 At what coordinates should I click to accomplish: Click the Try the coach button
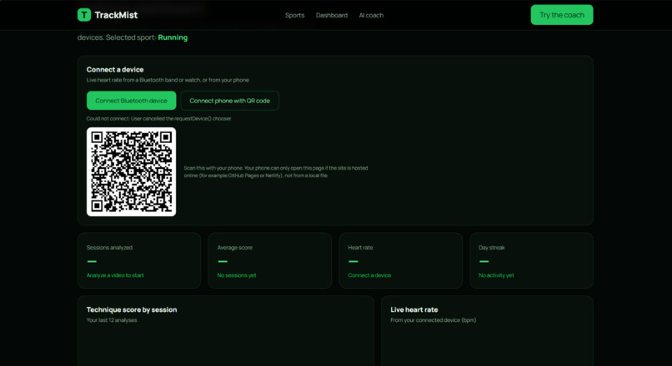point(562,15)
